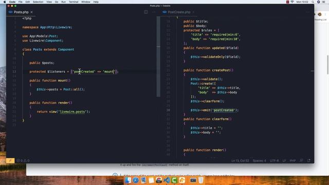Click the left editor's vertical scrollbar
Image resolution: width=329 pixels, height=185 pixels.
pos(158,57)
